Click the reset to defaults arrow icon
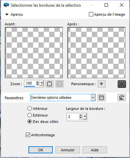The image size is (130, 158). [122, 98]
